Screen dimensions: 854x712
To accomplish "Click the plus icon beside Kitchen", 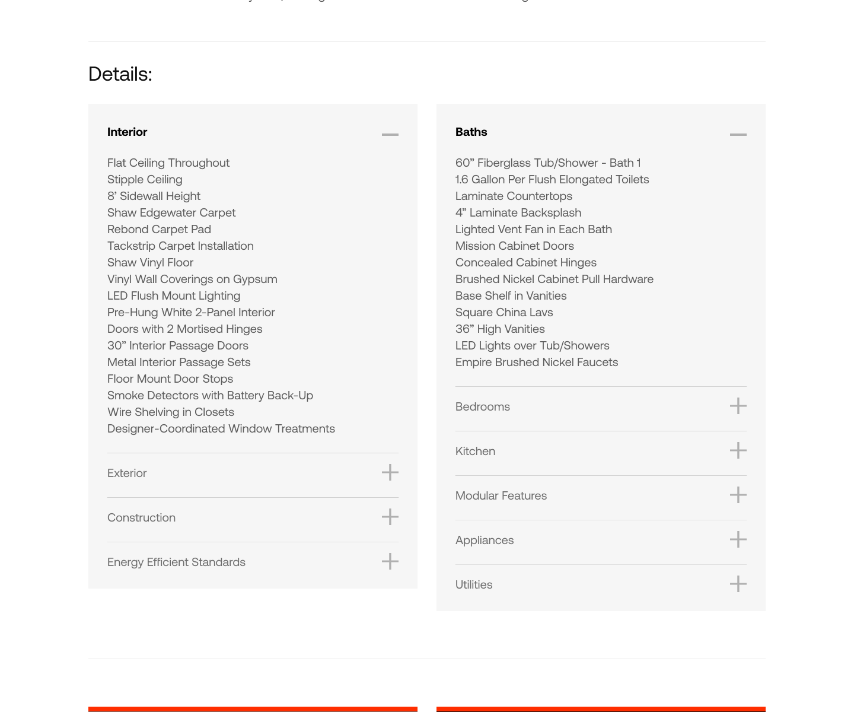I will pos(738,450).
